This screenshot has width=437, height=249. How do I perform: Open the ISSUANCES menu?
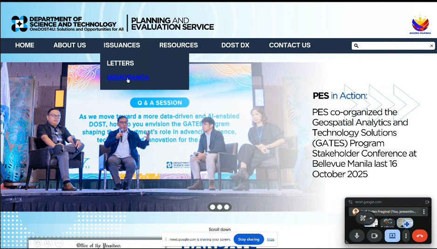tap(122, 45)
